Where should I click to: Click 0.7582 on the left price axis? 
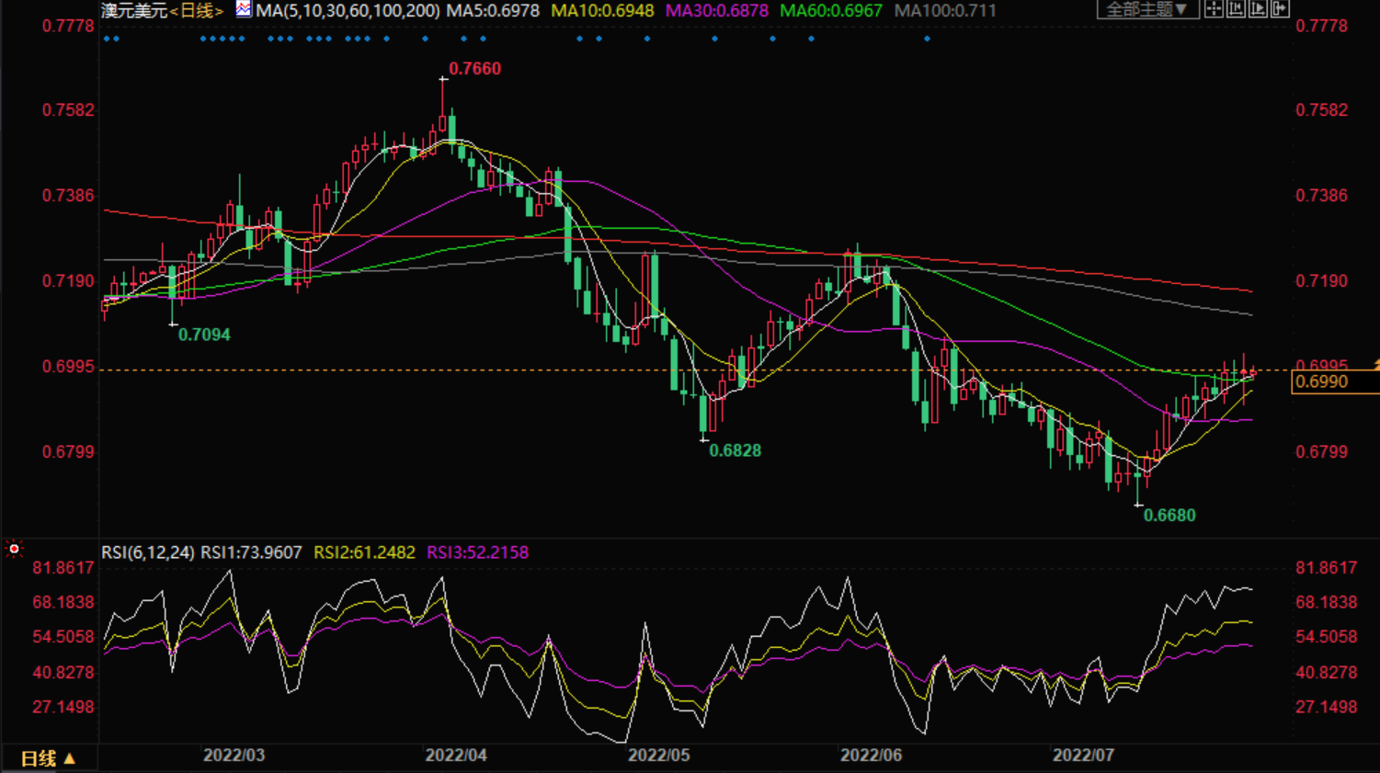[x=68, y=110]
